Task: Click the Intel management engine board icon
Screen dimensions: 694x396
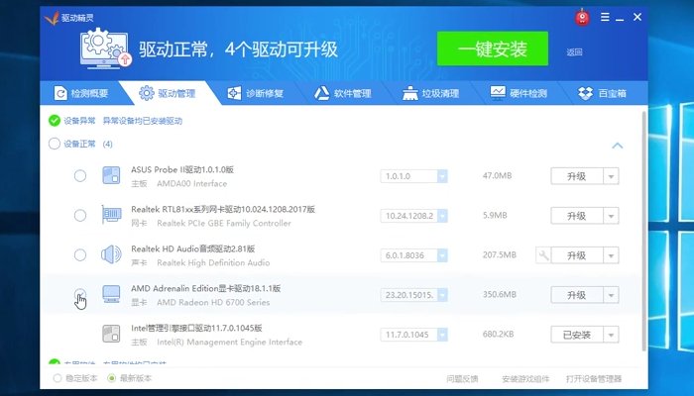Action: [111, 334]
